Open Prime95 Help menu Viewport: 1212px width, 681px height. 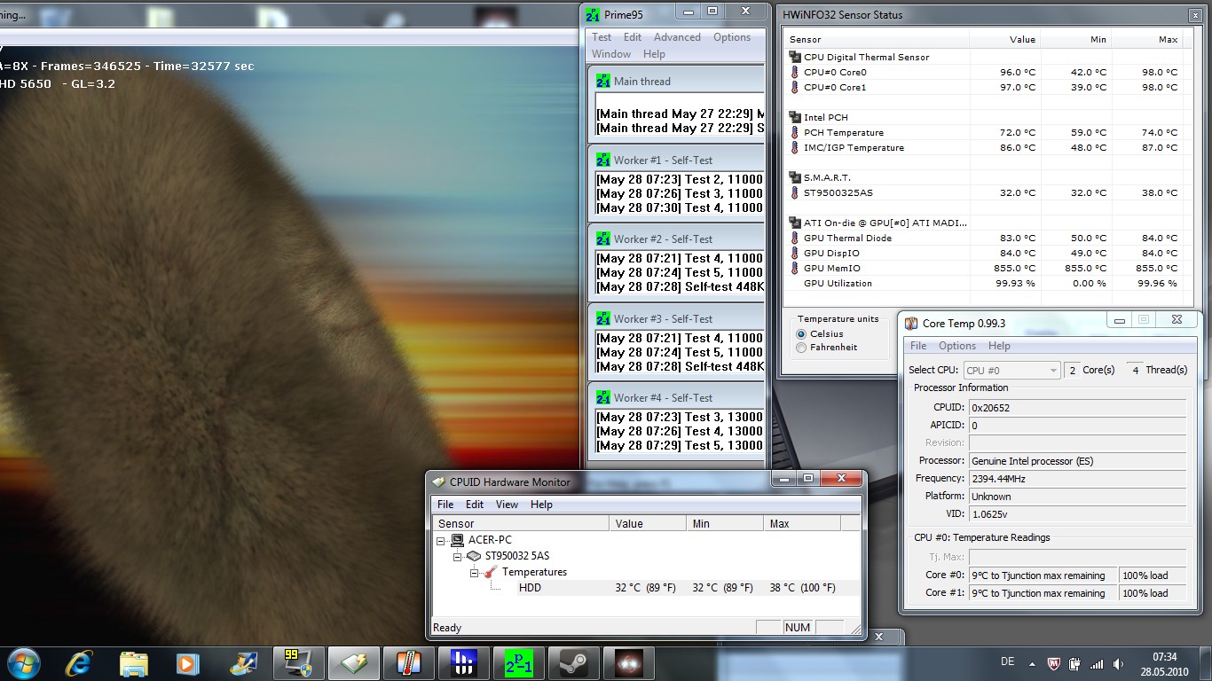click(x=654, y=54)
